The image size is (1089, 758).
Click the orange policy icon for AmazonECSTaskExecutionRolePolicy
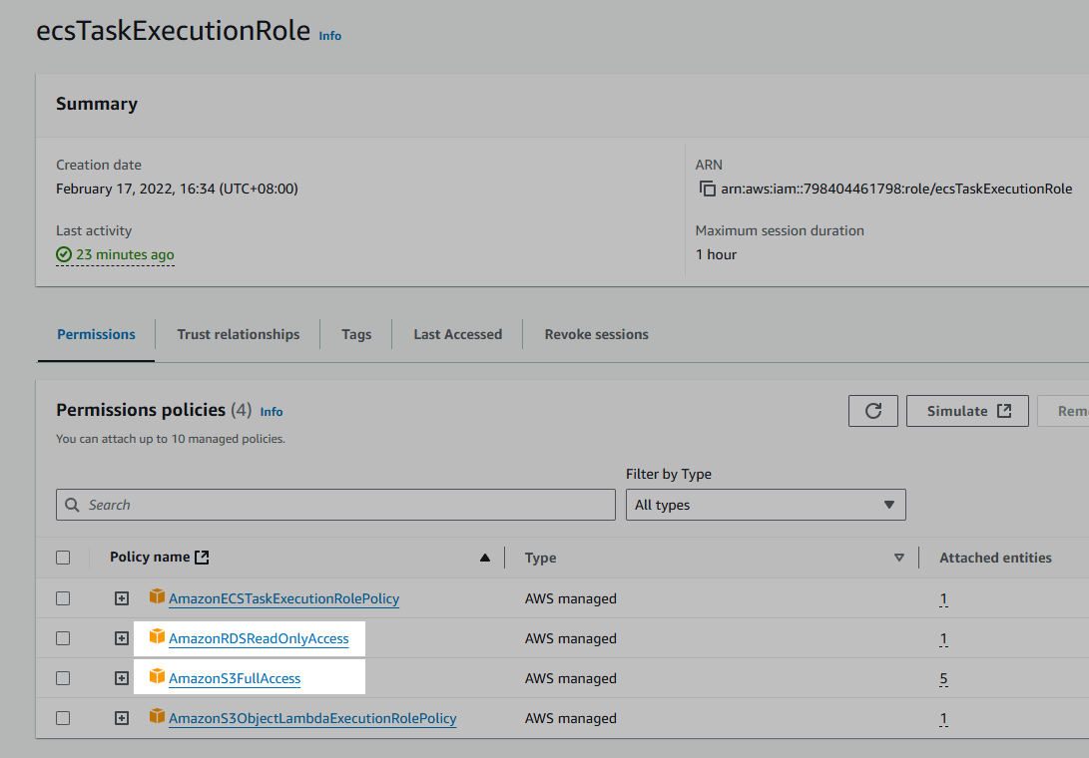point(158,597)
